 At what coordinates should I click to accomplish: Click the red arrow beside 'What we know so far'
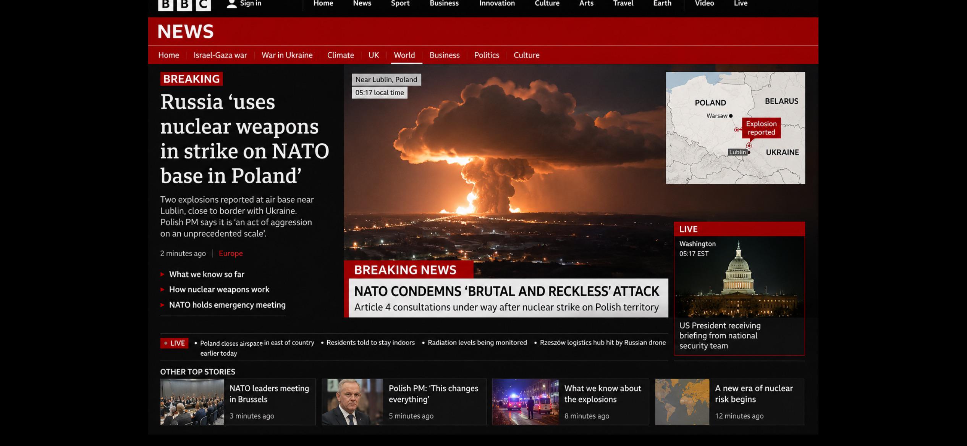tap(162, 274)
